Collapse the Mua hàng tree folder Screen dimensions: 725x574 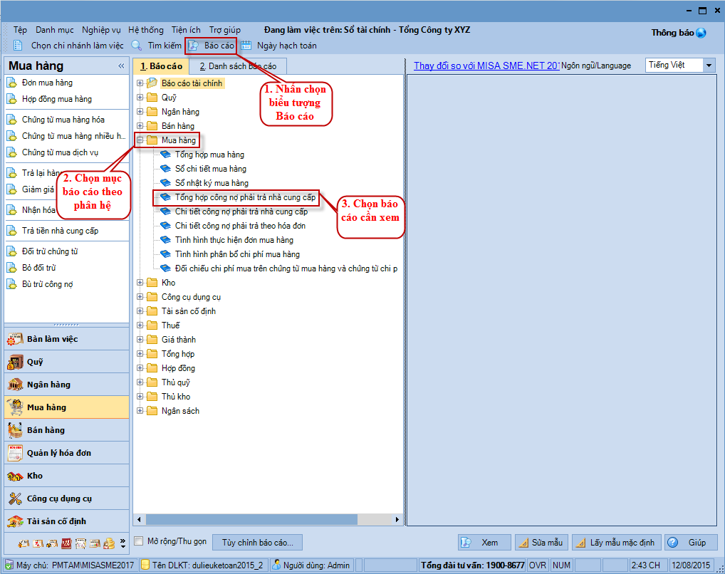[140, 140]
